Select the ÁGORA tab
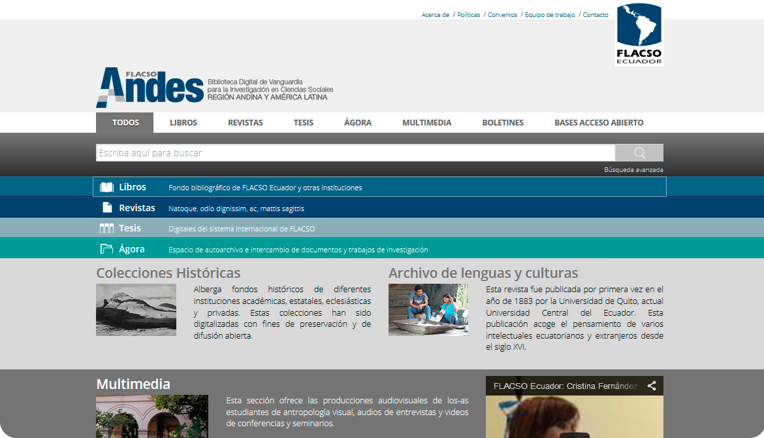The image size is (764, 438). coord(358,122)
